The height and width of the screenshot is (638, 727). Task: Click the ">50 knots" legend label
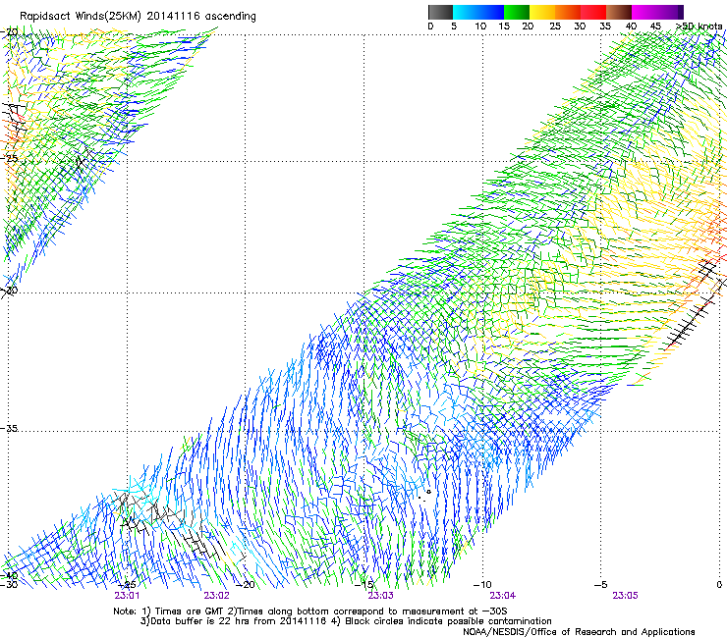699,27
